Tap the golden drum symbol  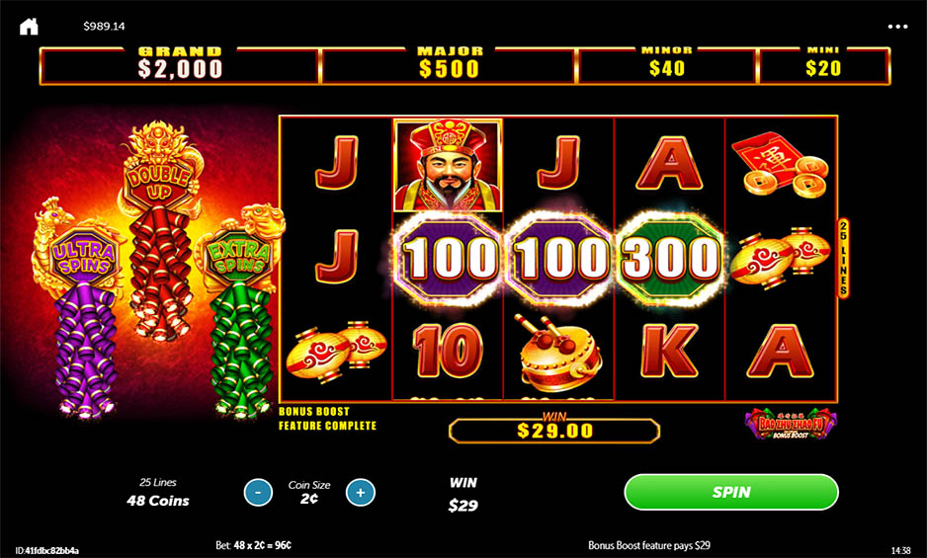(558, 353)
